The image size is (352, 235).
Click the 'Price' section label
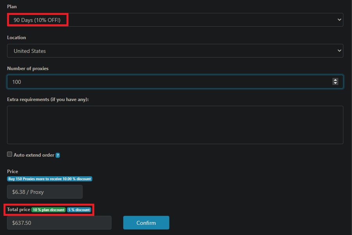[13, 172]
